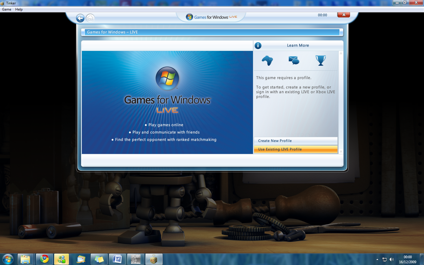Choose Create New Profile
The height and width of the screenshot is (265, 424).
click(296, 141)
